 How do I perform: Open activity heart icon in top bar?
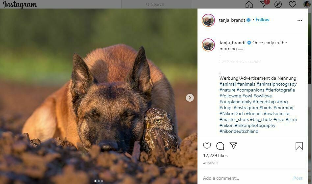click(292, 4)
